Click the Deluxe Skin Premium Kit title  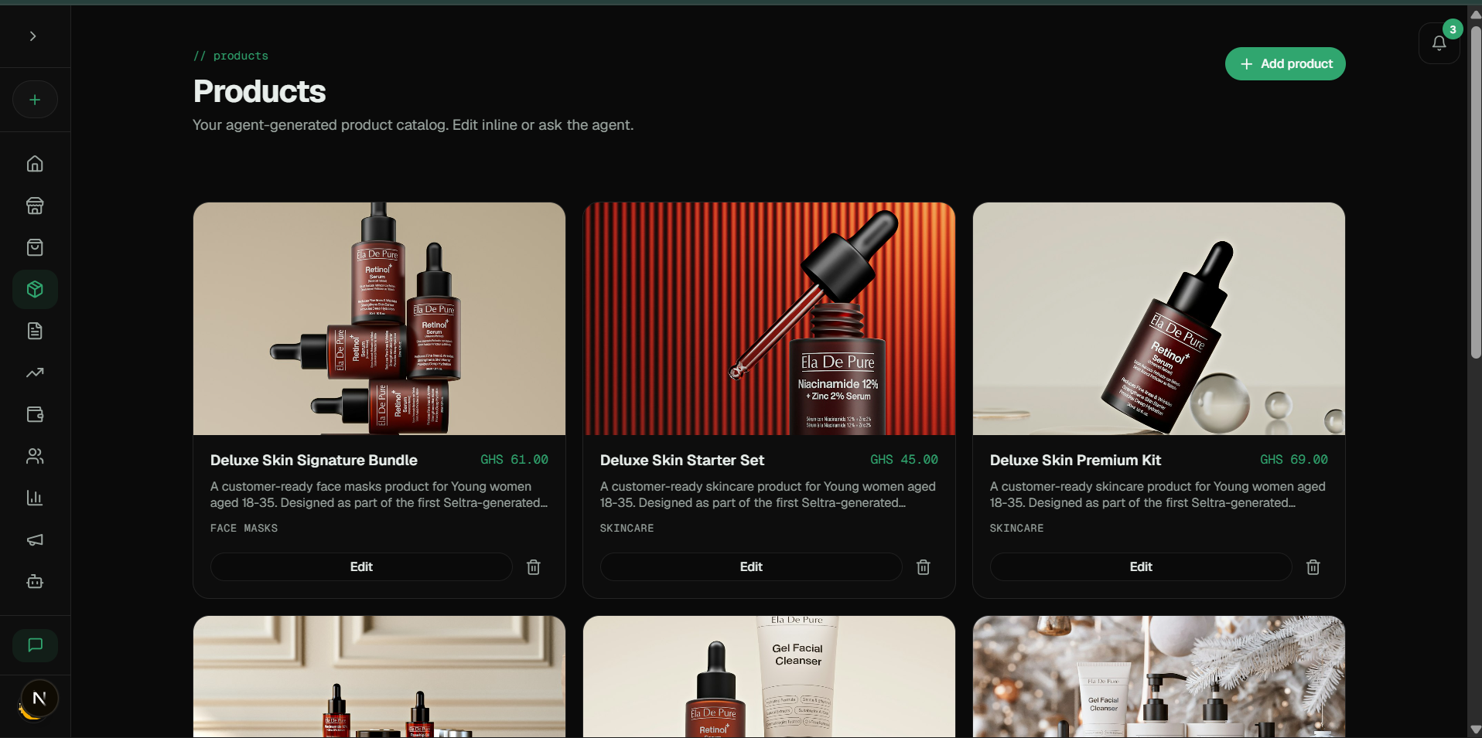[1075, 460]
